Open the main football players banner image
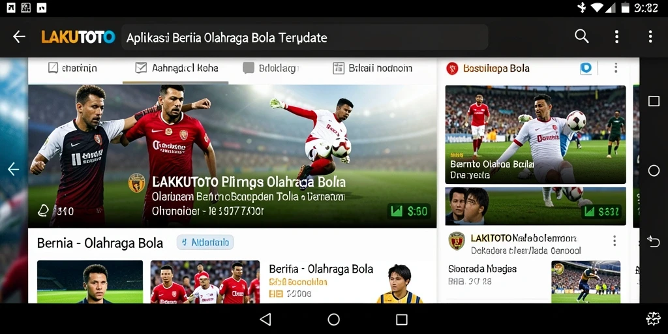This screenshot has width=668, height=334. pyautogui.click(x=232, y=156)
